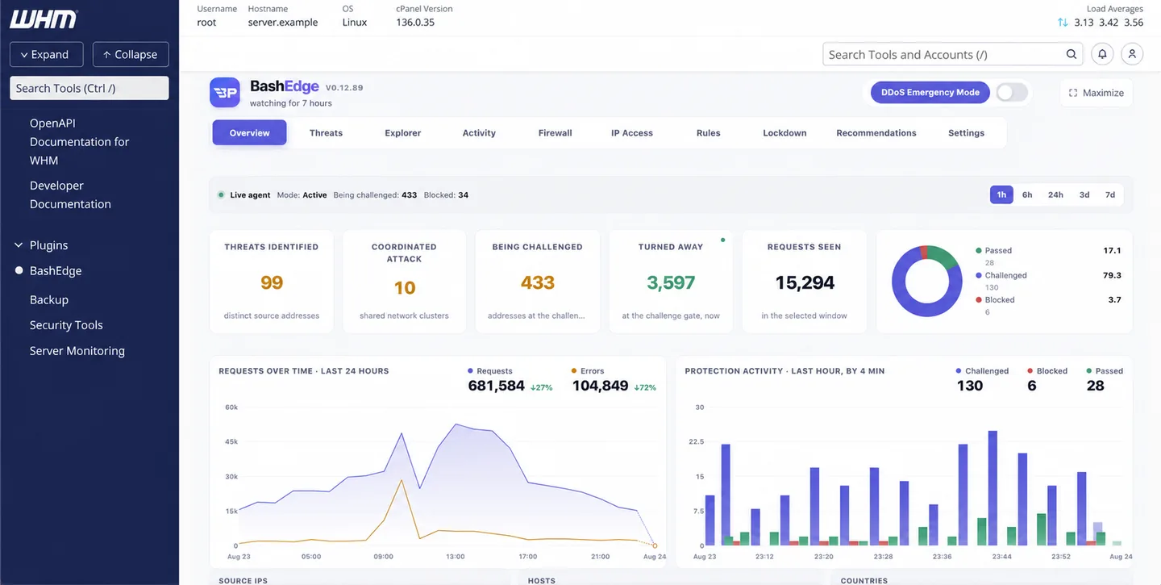This screenshot has width=1161, height=585.
Task: Open the Being Challenged card
Action: click(x=537, y=282)
